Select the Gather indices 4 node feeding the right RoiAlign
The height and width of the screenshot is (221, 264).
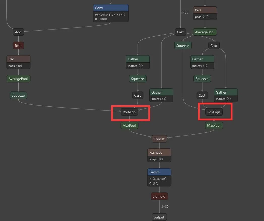point(226,95)
